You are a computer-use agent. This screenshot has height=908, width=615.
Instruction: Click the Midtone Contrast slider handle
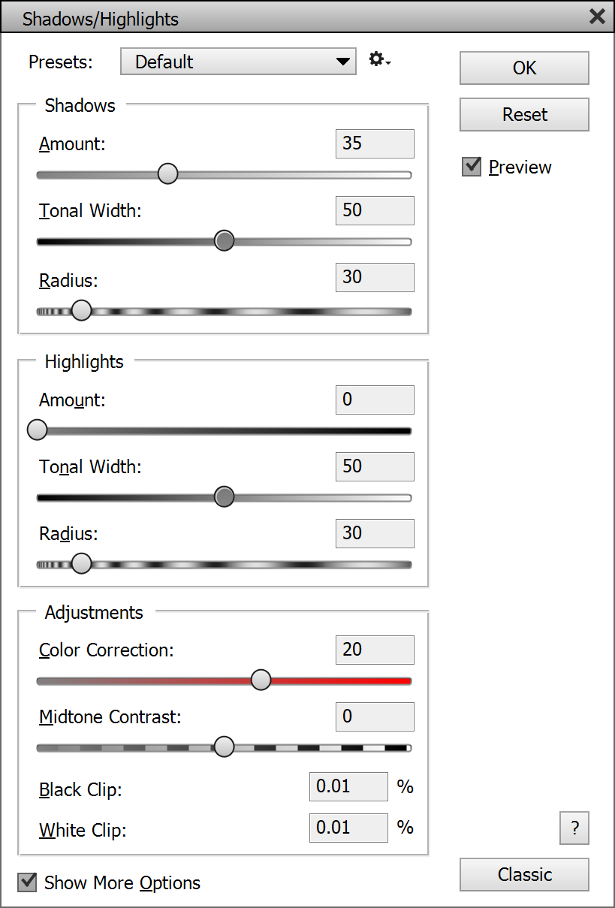point(224,747)
